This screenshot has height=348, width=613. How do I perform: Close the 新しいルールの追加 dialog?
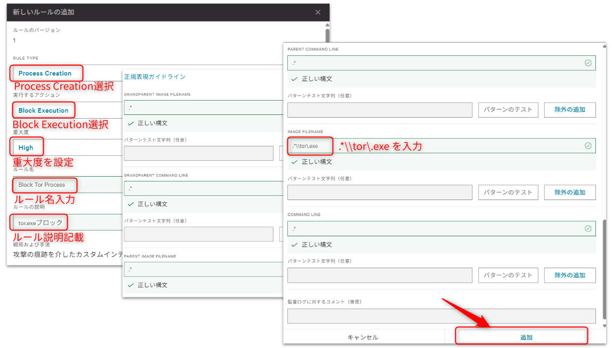tap(318, 12)
